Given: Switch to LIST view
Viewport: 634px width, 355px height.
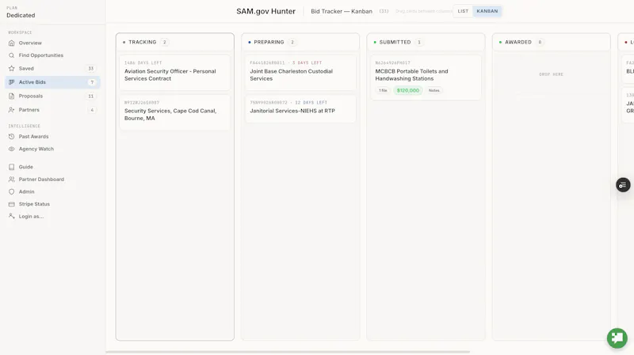Looking at the screenshot, I should pyautogui.click(x=463, y=11).
